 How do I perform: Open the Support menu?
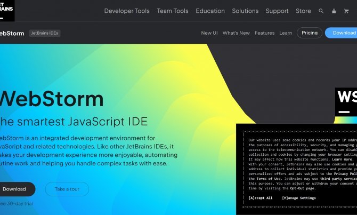coord(277,11)
